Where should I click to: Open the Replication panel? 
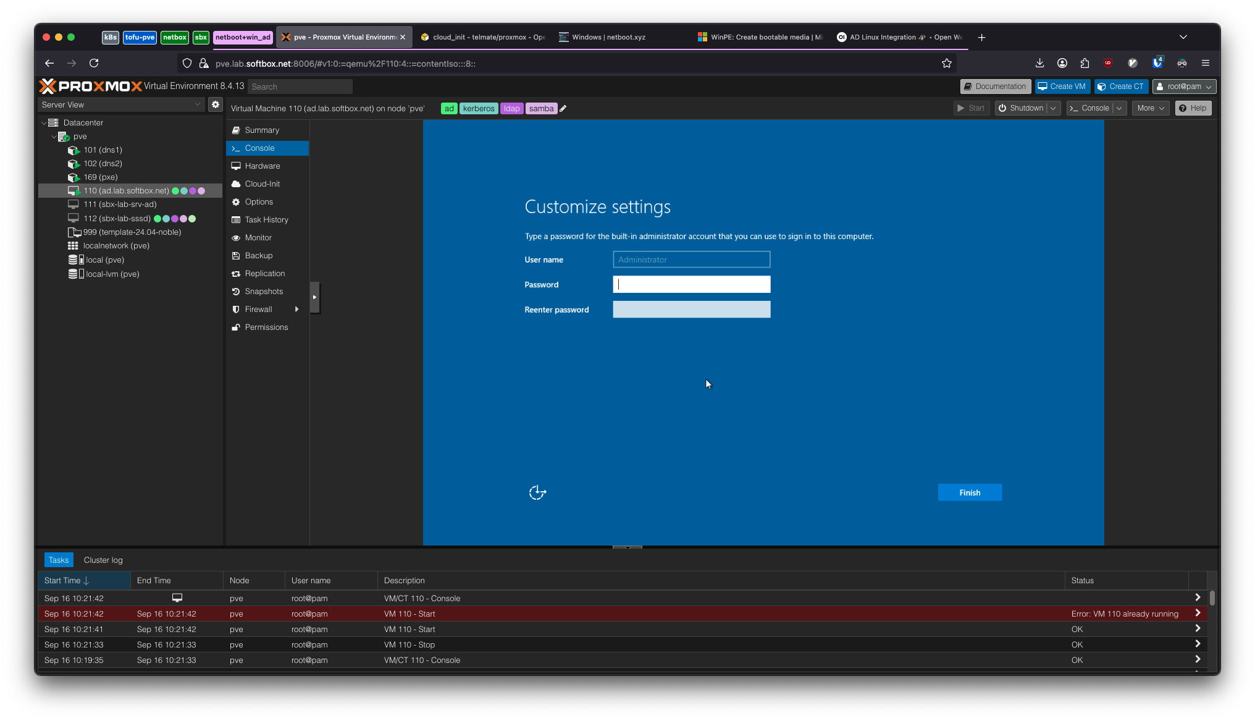point(264,273)
